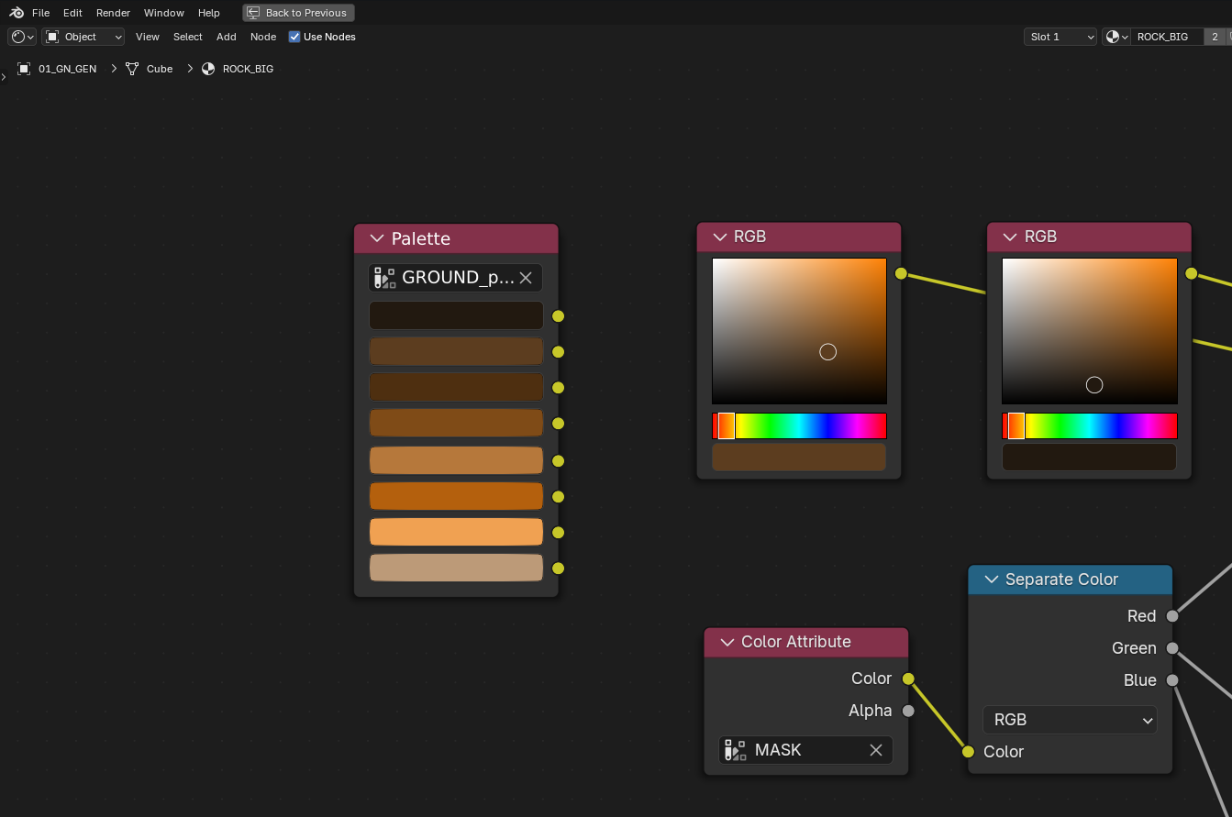Click the Color input socket of Separate Color
Image resolution: width=1232 pixels, height=817 pixels.
click(x=968, y=752)
